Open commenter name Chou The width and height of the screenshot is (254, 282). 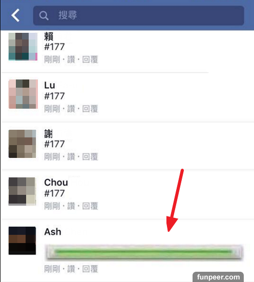pos(56,183)
